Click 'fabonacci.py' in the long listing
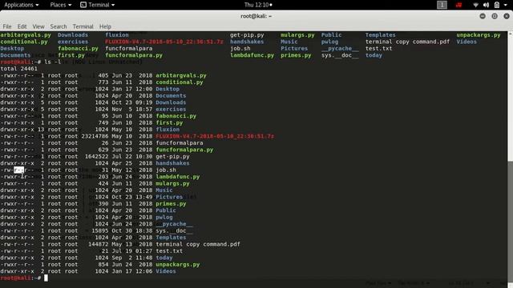513x288 pixels. click(x=176, y=116)
